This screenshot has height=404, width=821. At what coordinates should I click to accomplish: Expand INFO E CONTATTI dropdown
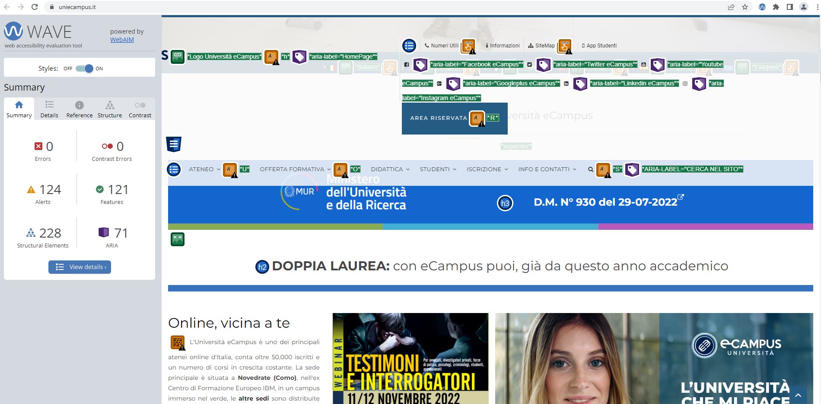tap(547, 169)
